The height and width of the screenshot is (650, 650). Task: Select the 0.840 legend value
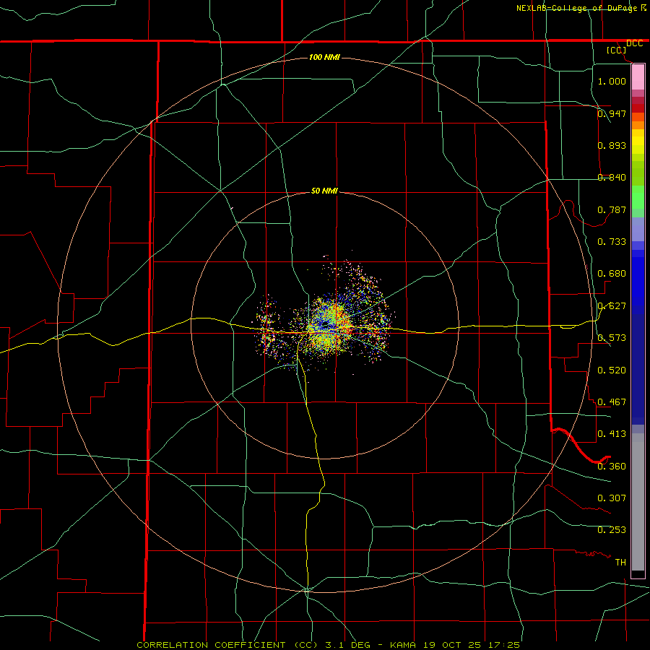point(612,178)
